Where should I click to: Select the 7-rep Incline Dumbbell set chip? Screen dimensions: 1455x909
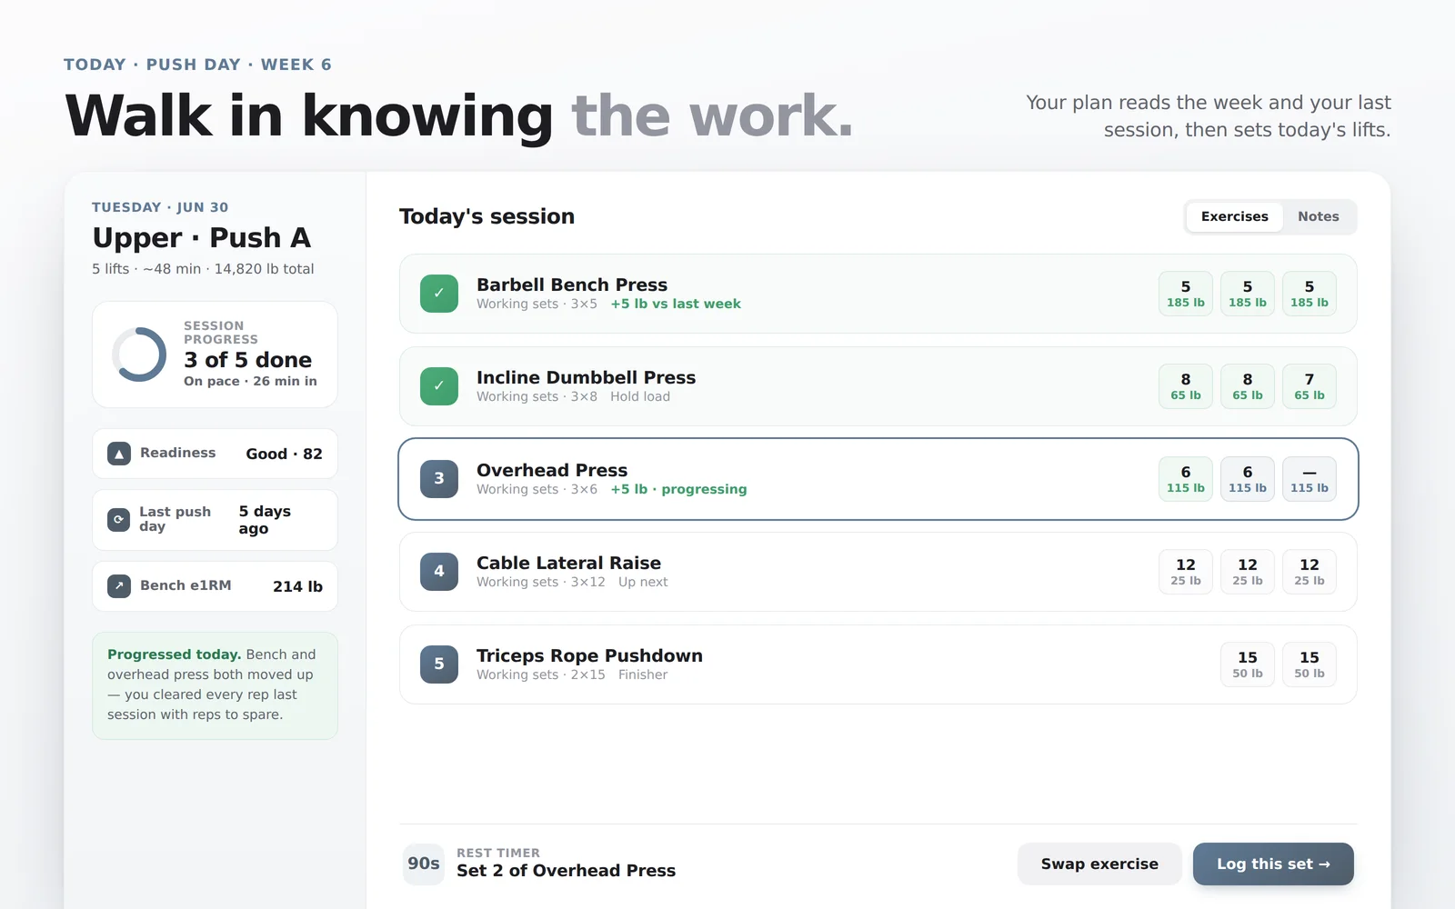pos(1309,386)
